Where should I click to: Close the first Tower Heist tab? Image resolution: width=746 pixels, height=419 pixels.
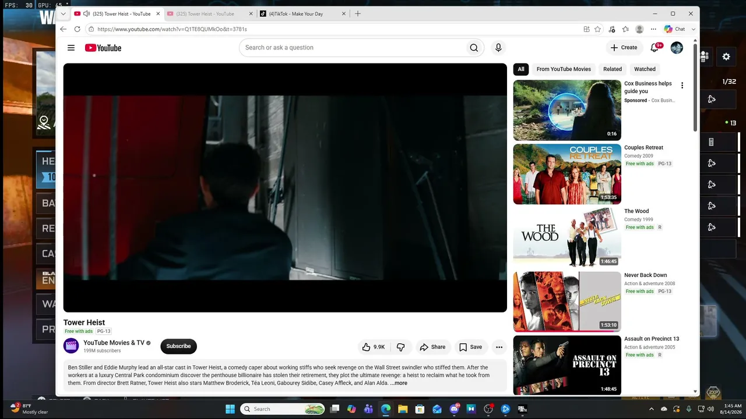157,13
